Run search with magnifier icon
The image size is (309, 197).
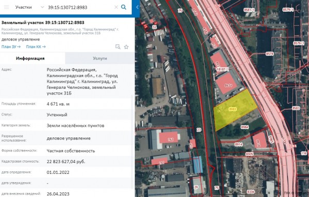coord(124,7)
